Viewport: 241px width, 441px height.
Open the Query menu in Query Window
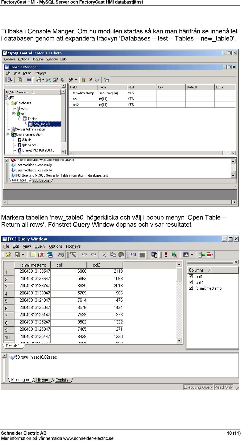point(40,246)
